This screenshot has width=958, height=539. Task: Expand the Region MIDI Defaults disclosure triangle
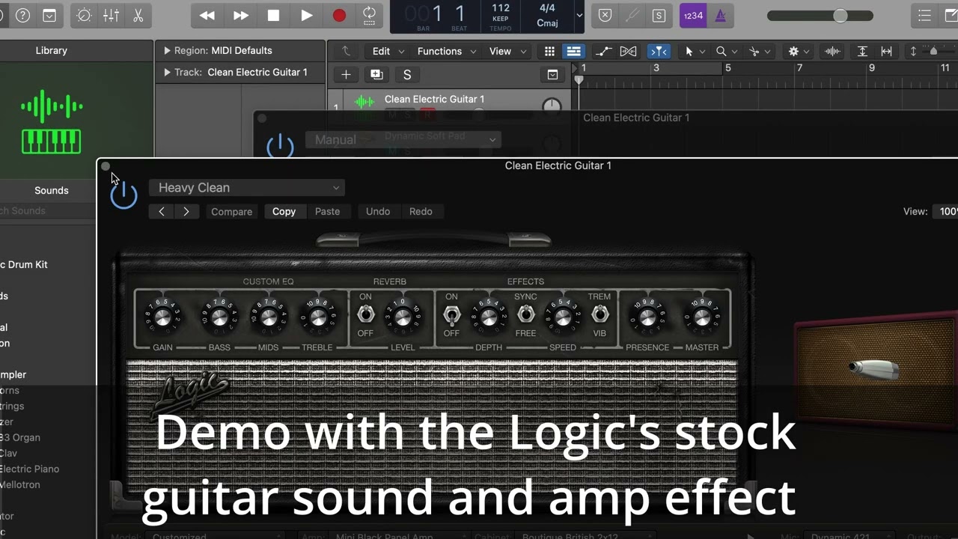point(168,51)
